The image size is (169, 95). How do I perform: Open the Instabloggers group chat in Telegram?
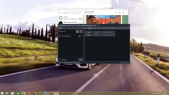(70, 22)
